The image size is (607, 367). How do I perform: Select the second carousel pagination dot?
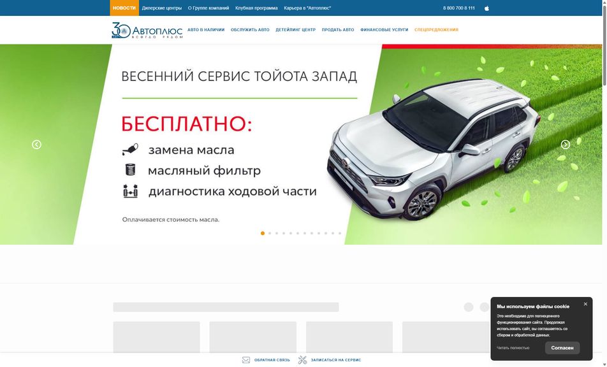[x=270, y=233]
